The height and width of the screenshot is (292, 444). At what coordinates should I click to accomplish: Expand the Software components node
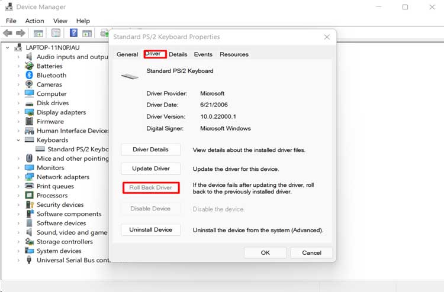coord(19,214)
